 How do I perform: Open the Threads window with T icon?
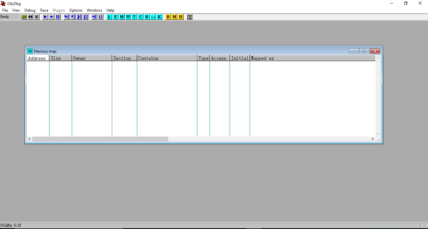(134, 17)
